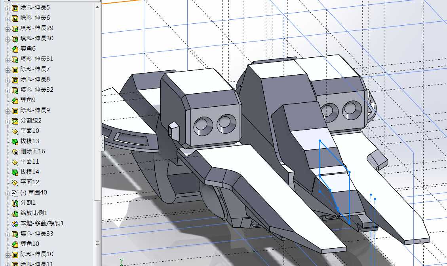
Task: Select the 分割線2 feature label
Action: 31,120
